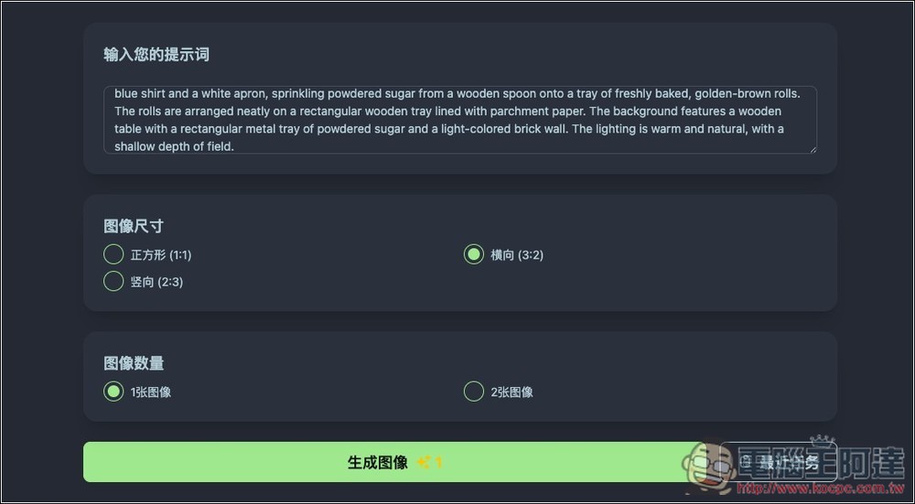Click the 2张图像 label text
915x504 pixels.
[512, 392]
